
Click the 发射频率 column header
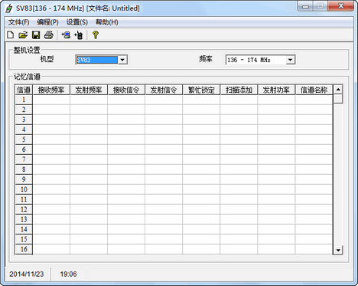click(89, 90)
